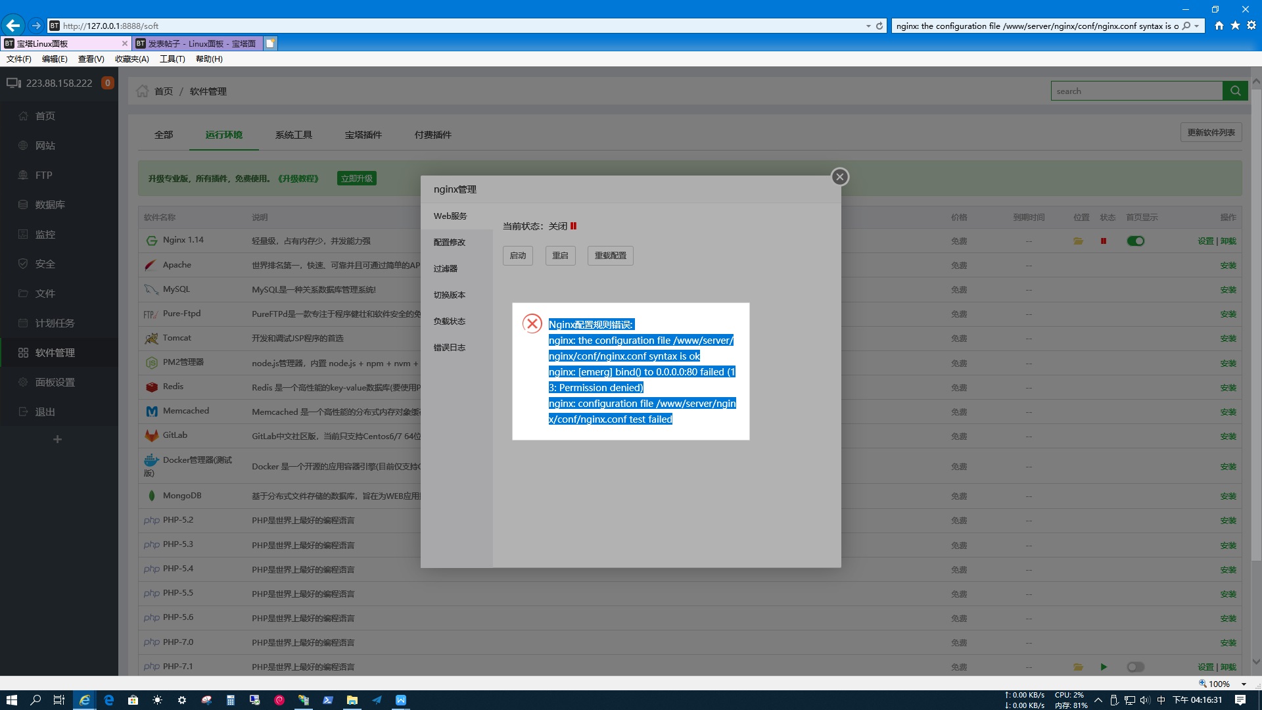Click the green search magnifier button
1262x710 pixels.
coord(1235,91)
